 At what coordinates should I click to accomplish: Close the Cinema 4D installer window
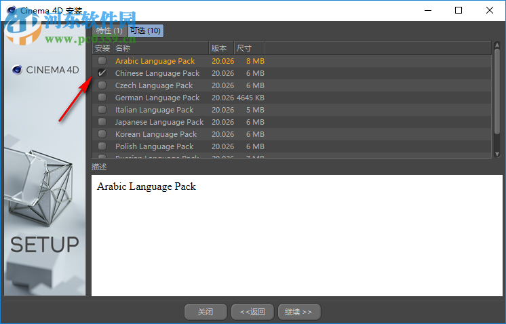[489, 10]
